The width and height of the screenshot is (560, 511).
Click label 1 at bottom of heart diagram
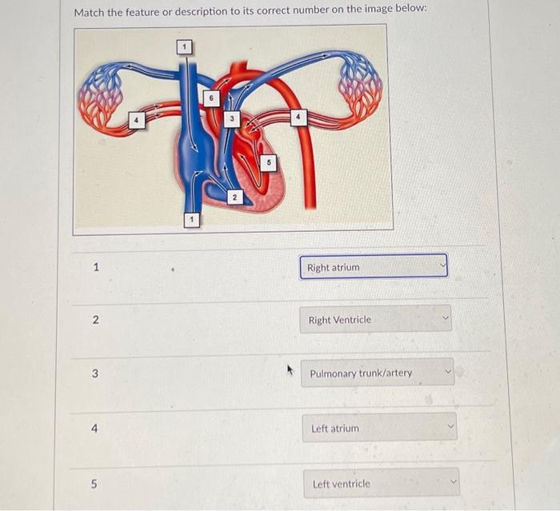pyautogui.click(x=192, y=219)
